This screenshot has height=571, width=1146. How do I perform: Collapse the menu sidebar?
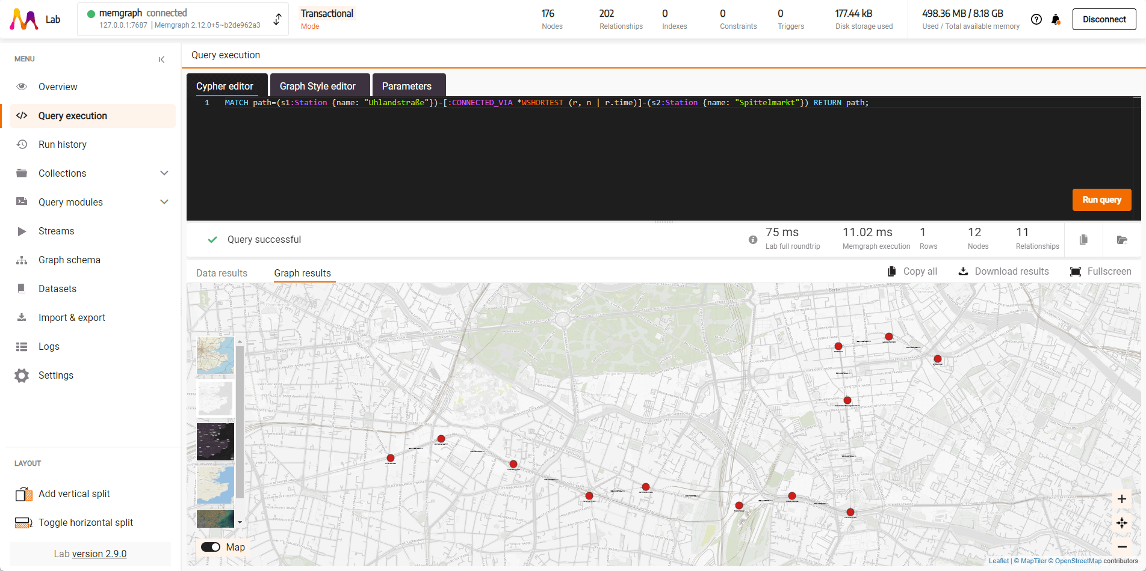(x=161, y=60)
